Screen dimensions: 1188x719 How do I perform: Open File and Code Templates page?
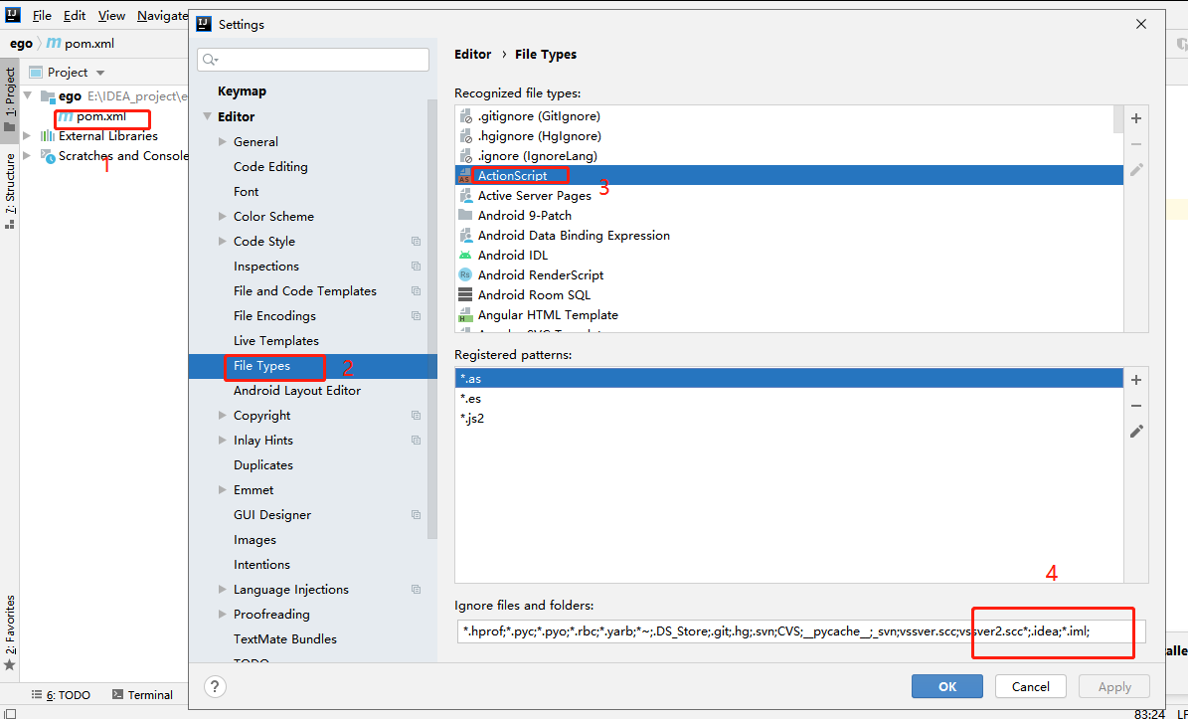point(304,291)
